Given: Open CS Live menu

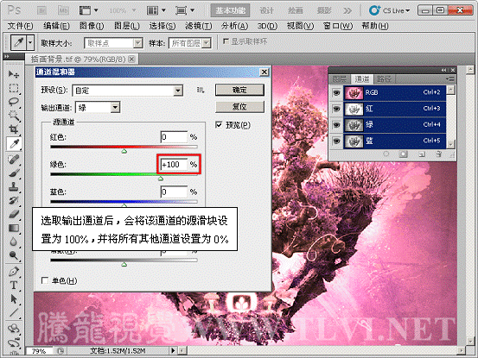Looking at the screenshot, I should [389, 10].
